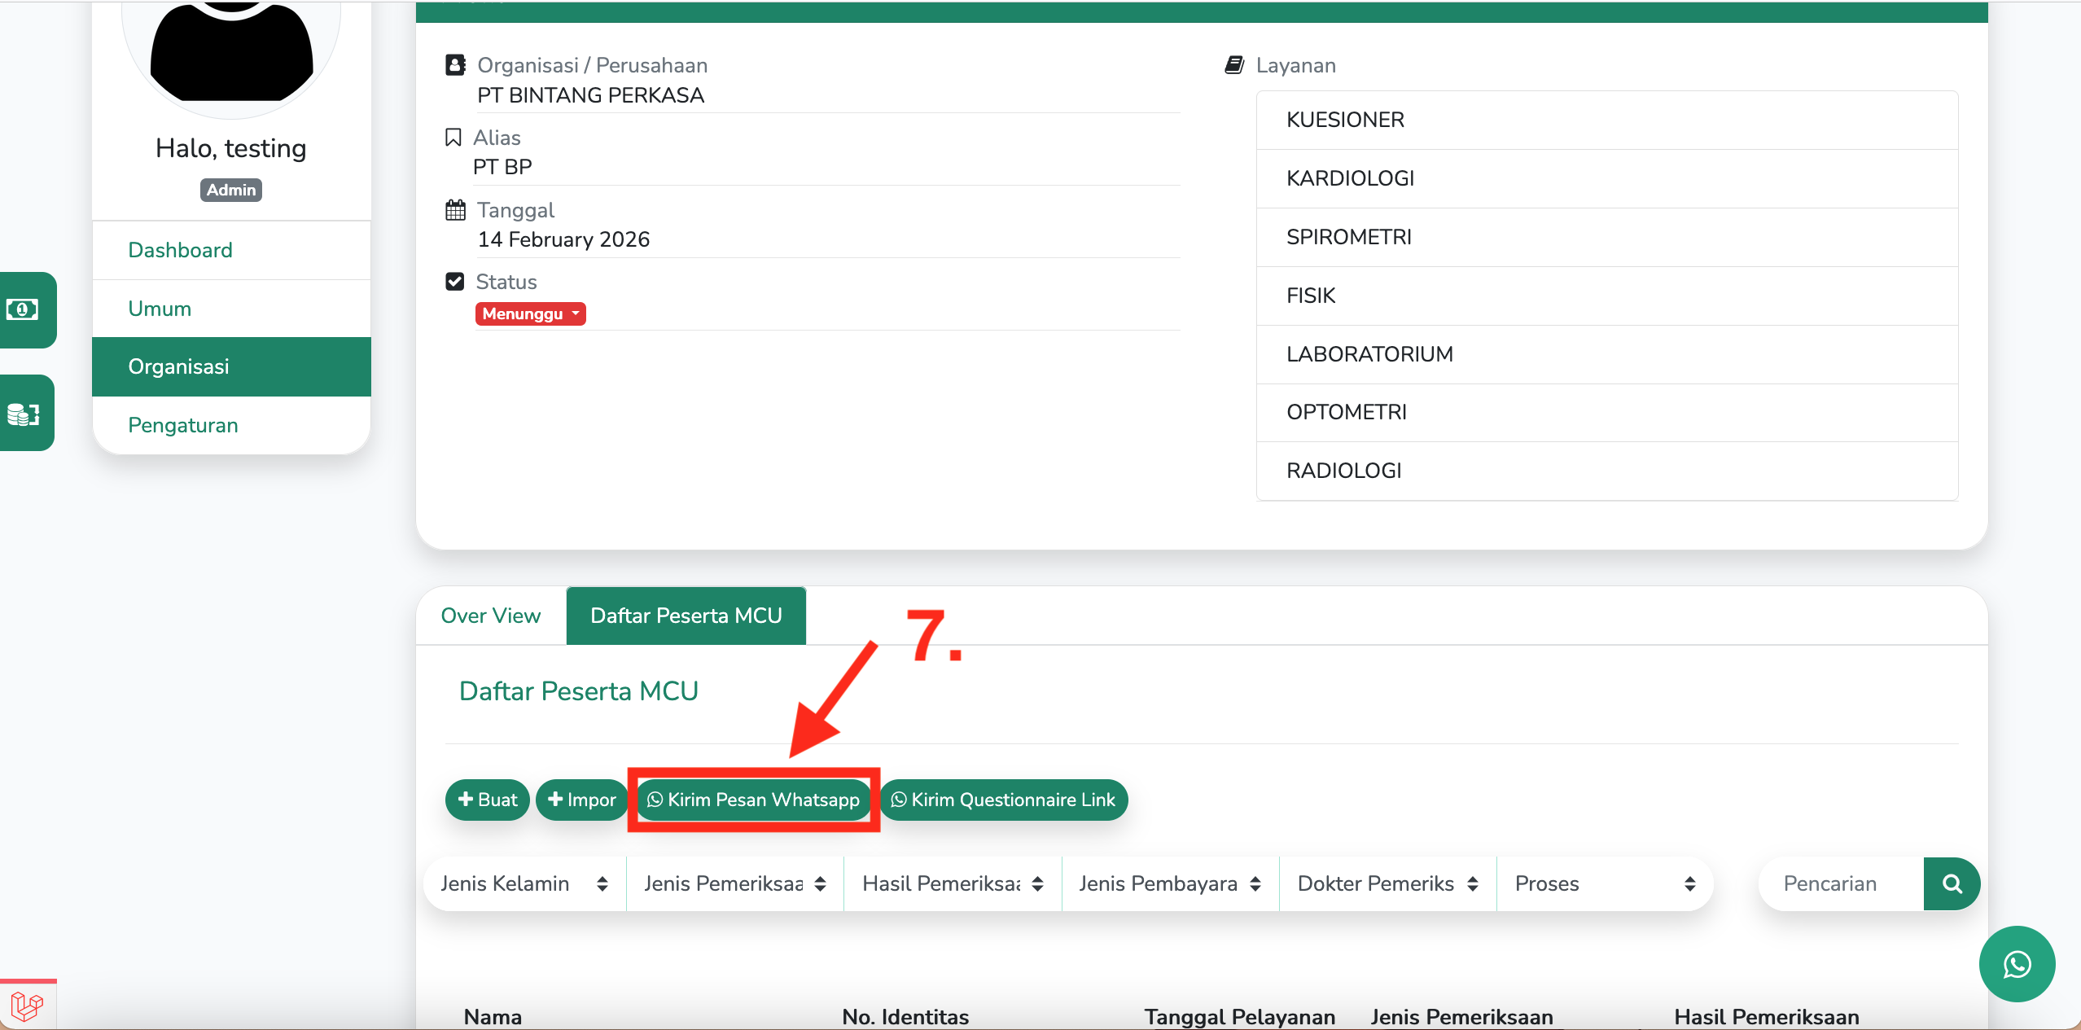Switch to the Over View tab

pos(491,616)
